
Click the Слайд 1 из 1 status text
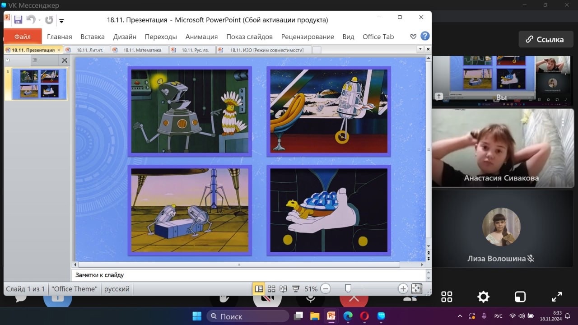25,289
